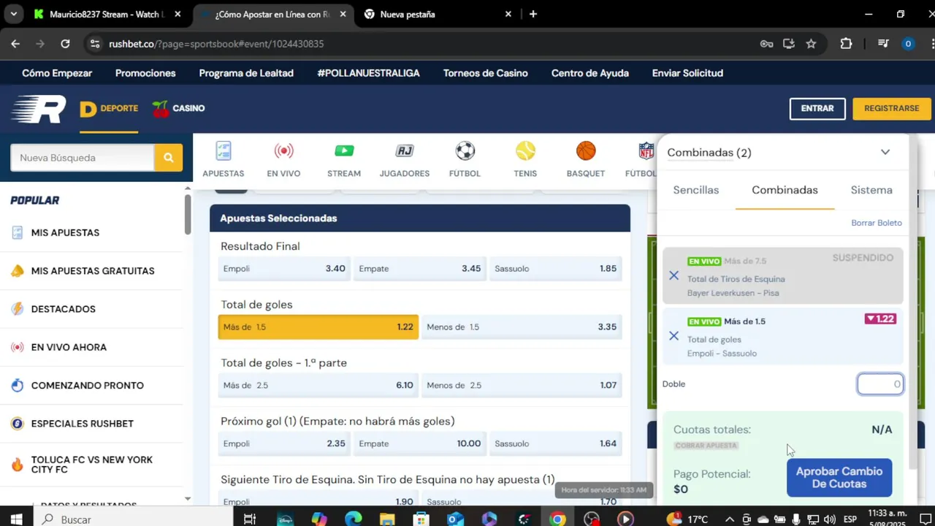Open tab search dropdown arrow
The width and height of the screenshot is (935, 526).
pyautogui.click(x=13, y=14)
